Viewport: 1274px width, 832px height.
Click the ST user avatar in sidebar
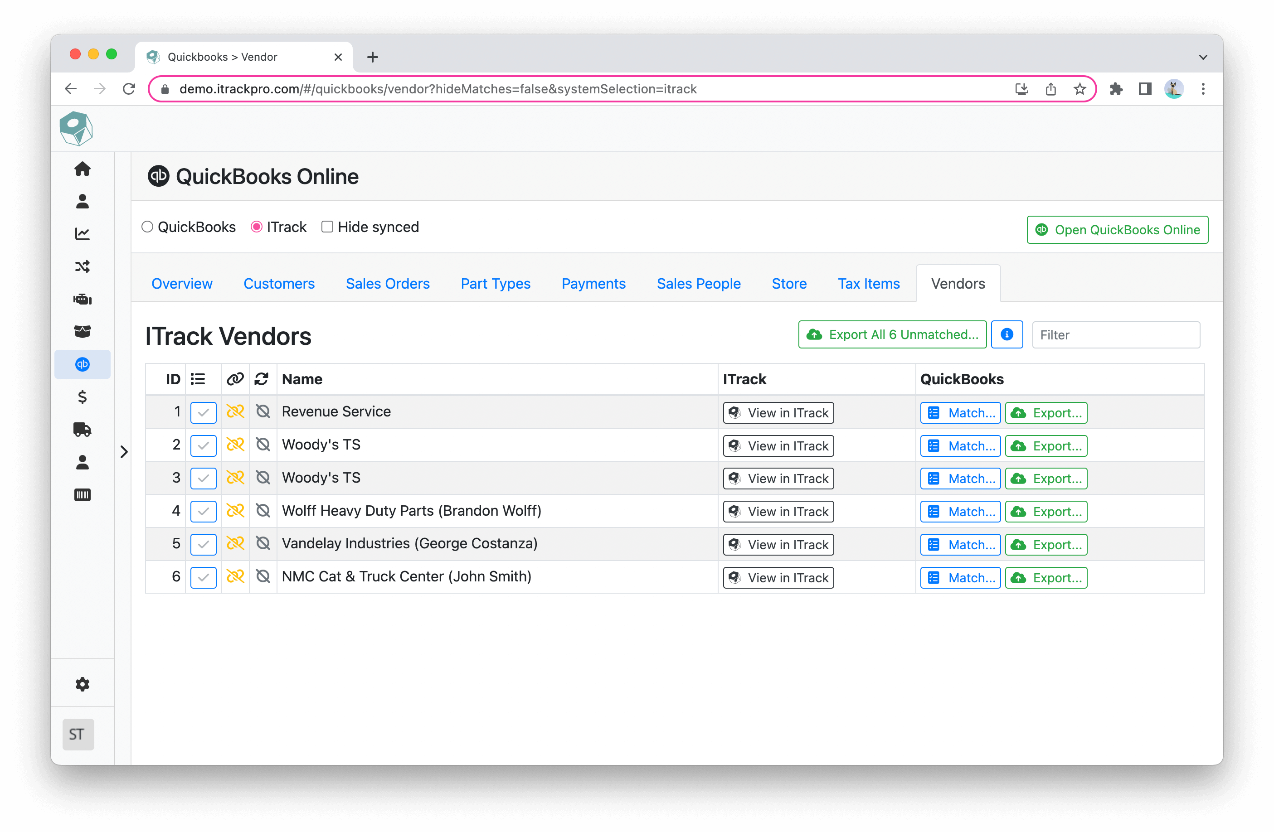coord(78,734)
